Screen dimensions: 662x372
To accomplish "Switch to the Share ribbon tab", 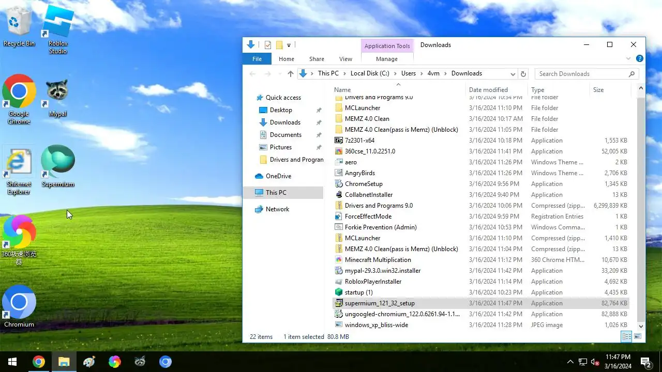I will (317, 59).
